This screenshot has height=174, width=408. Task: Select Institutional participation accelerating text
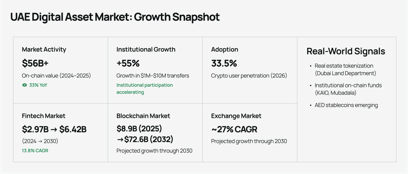pos(145,89)
